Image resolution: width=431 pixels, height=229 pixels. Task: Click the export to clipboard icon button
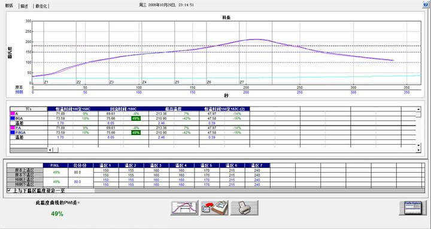click(x=214, y=208)
